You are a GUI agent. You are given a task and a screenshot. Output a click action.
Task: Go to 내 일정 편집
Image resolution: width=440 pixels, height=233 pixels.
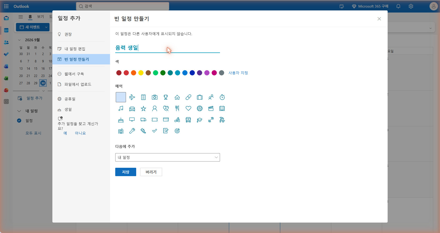[81, 49]
